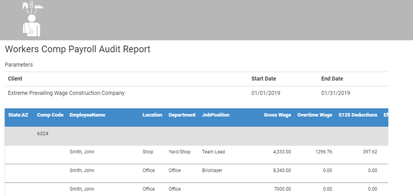Select the JobPosition column header

216,115
